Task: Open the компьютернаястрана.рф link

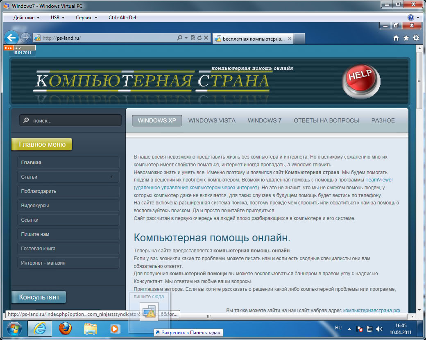Action: 372,311
